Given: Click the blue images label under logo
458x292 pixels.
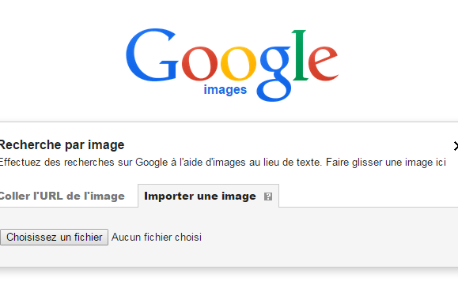Looking at the screenshot, I should pos(225,90).
